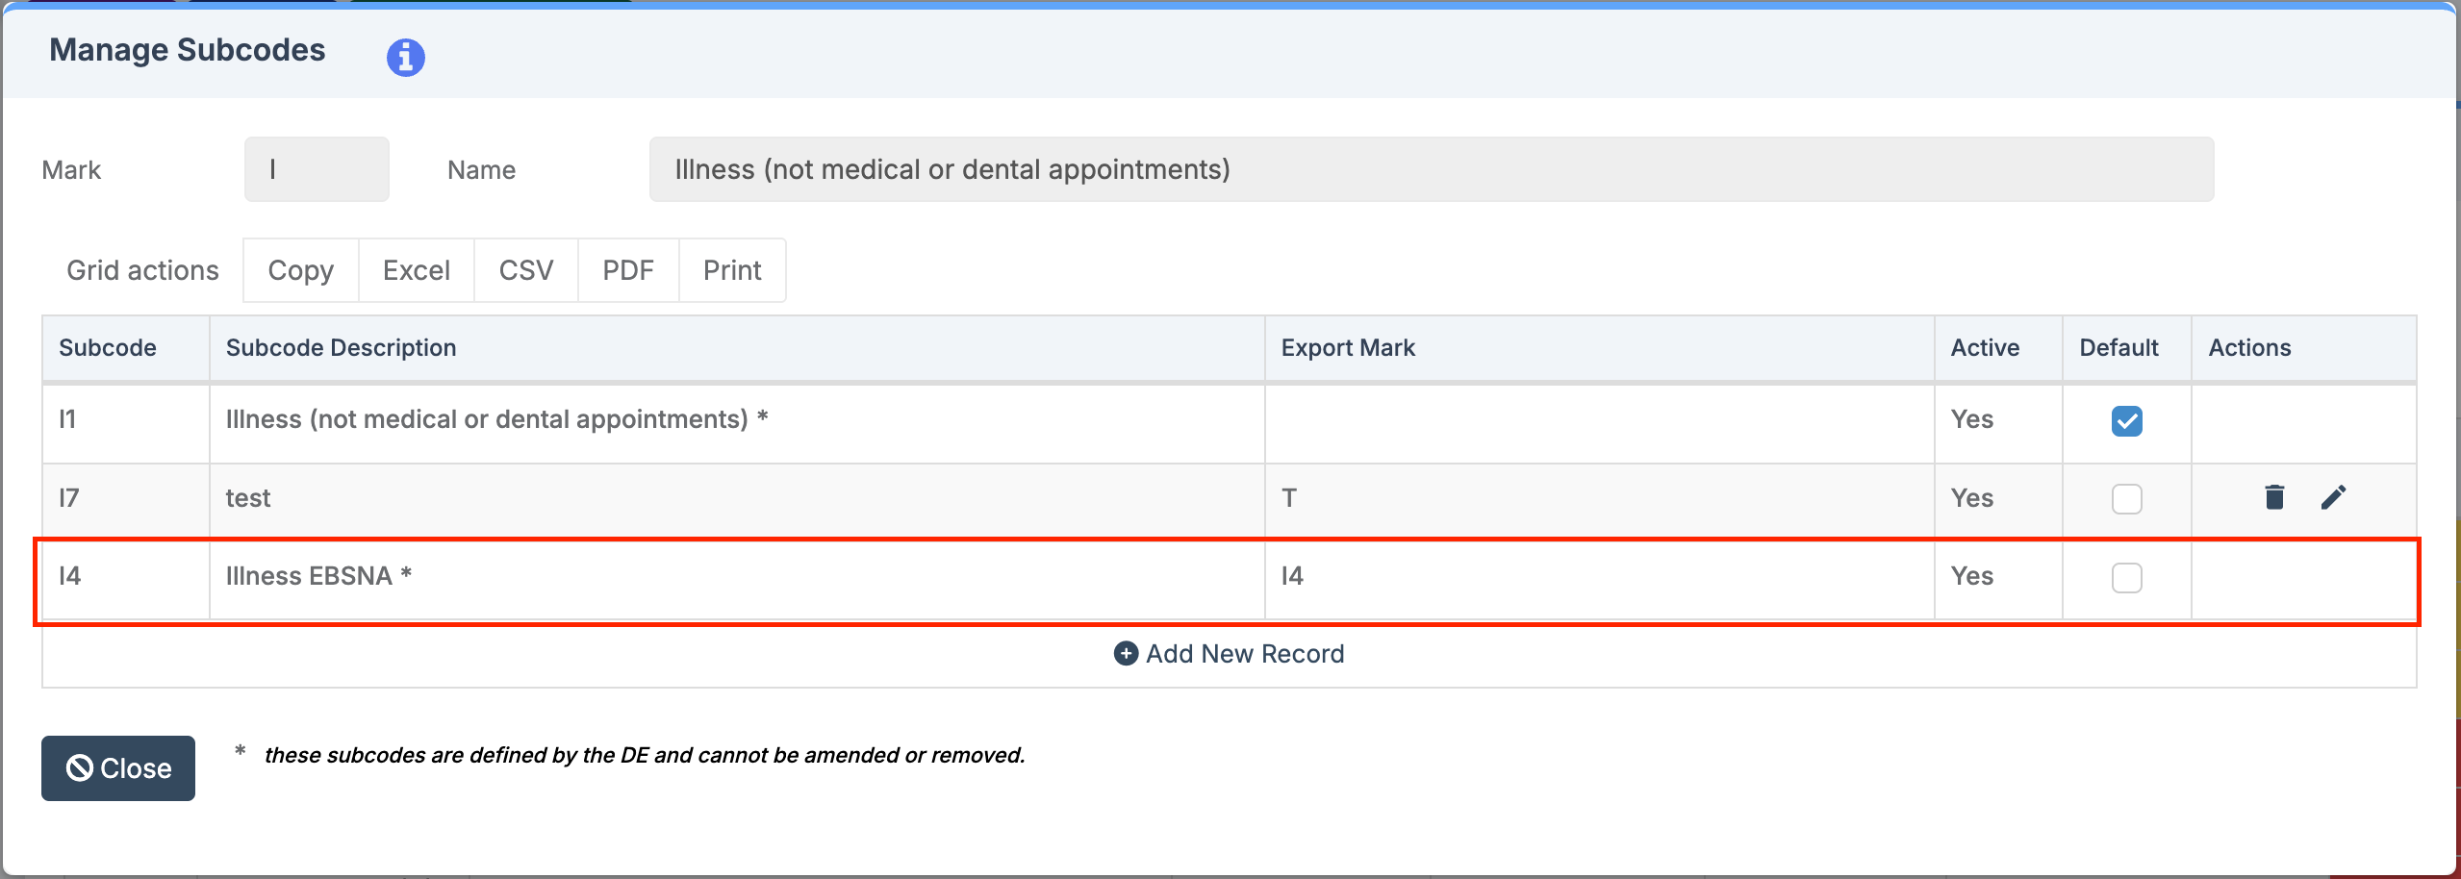Copy the grid data to clipboard

pos(300,270)
